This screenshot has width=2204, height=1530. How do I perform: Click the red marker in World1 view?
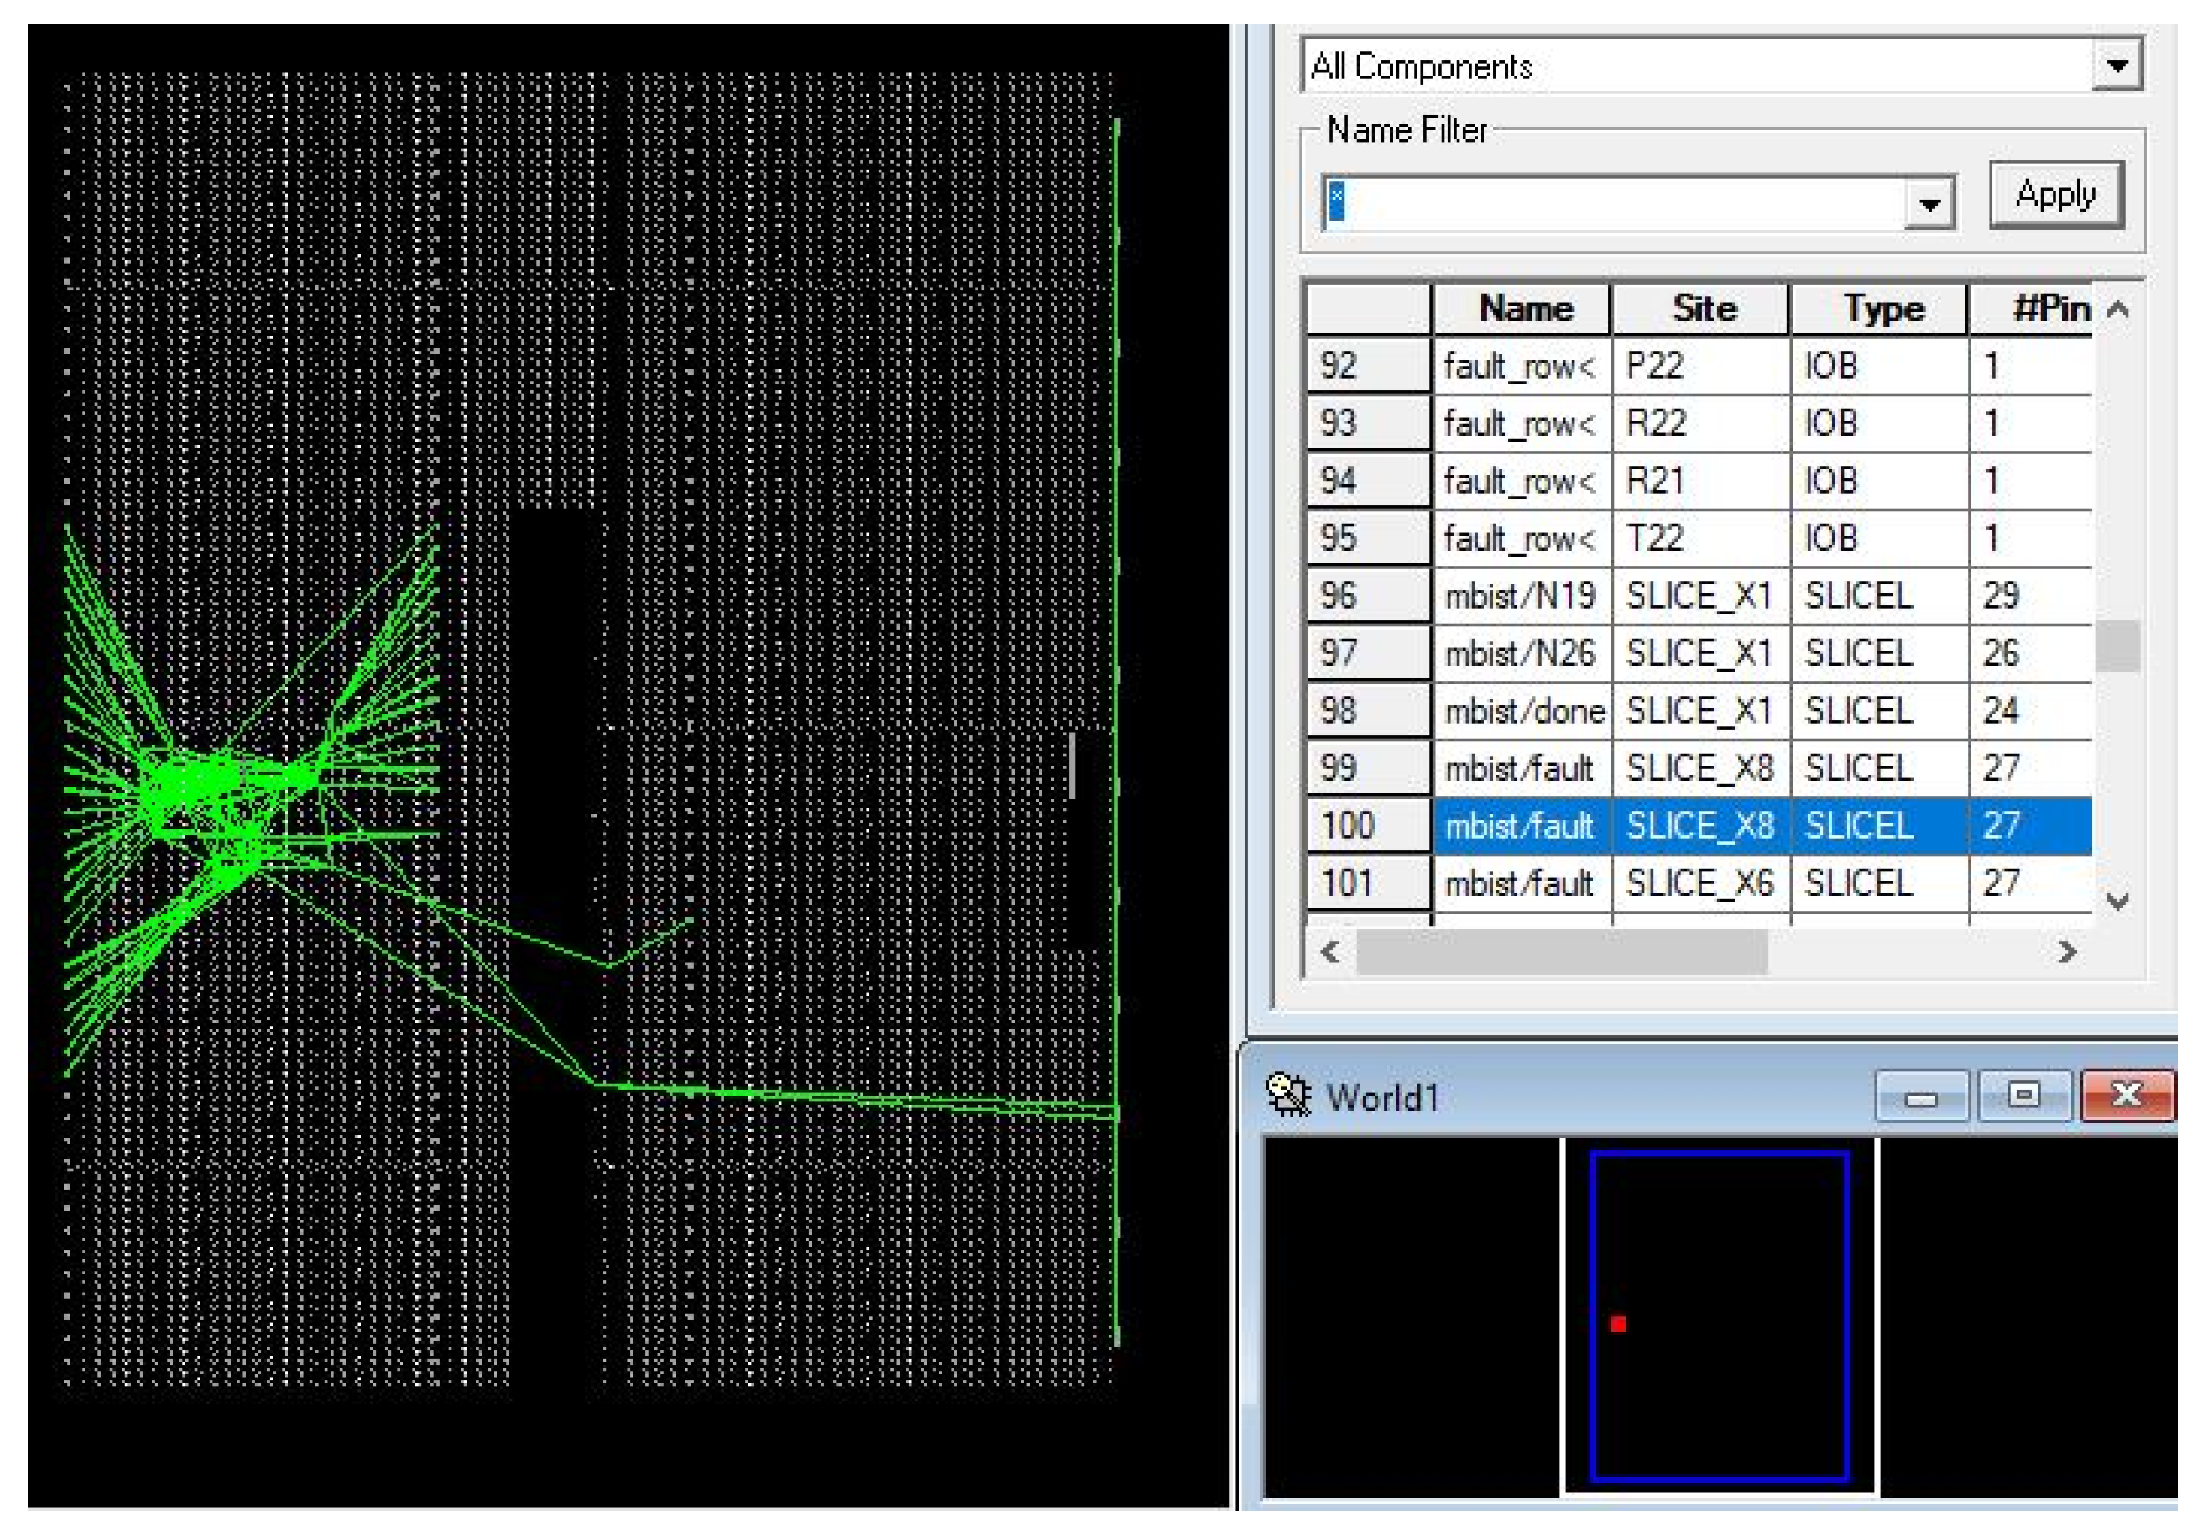coord(1619,1324)
